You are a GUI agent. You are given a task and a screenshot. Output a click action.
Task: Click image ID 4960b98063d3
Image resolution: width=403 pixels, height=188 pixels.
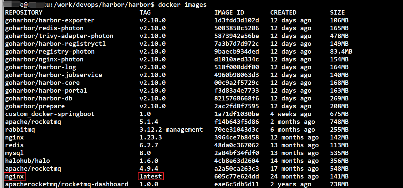tap(237, 75)
